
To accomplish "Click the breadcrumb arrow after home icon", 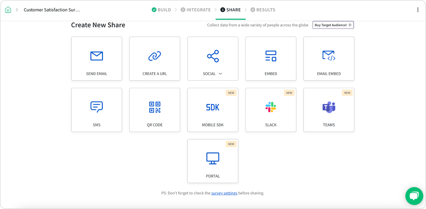I will [17, 10].
